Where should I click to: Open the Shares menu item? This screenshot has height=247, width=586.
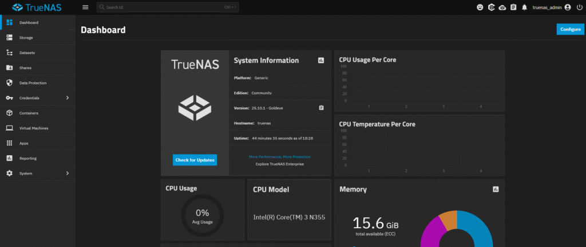coord(38,68)
